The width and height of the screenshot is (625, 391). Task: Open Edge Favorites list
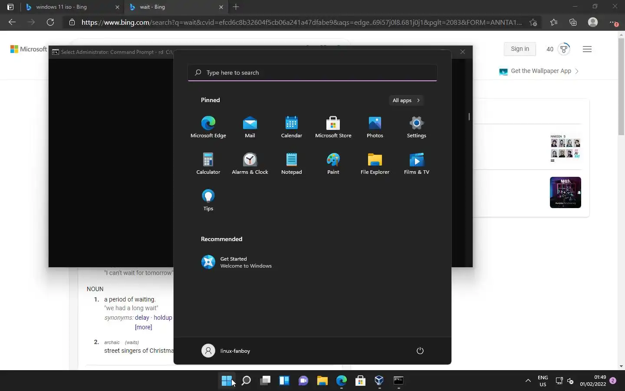(x=554, y=22)
